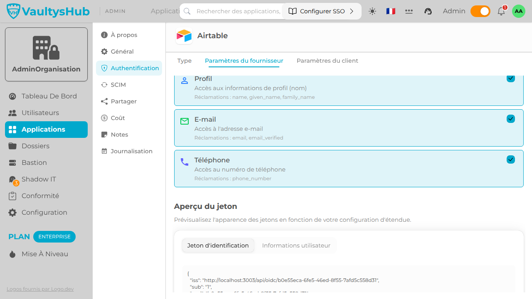Image resolution: width=532 pixels, height=299 pixels.
Task: Follow the Logos fournis par Logo.dev link
Action: (x=40, y=289)
